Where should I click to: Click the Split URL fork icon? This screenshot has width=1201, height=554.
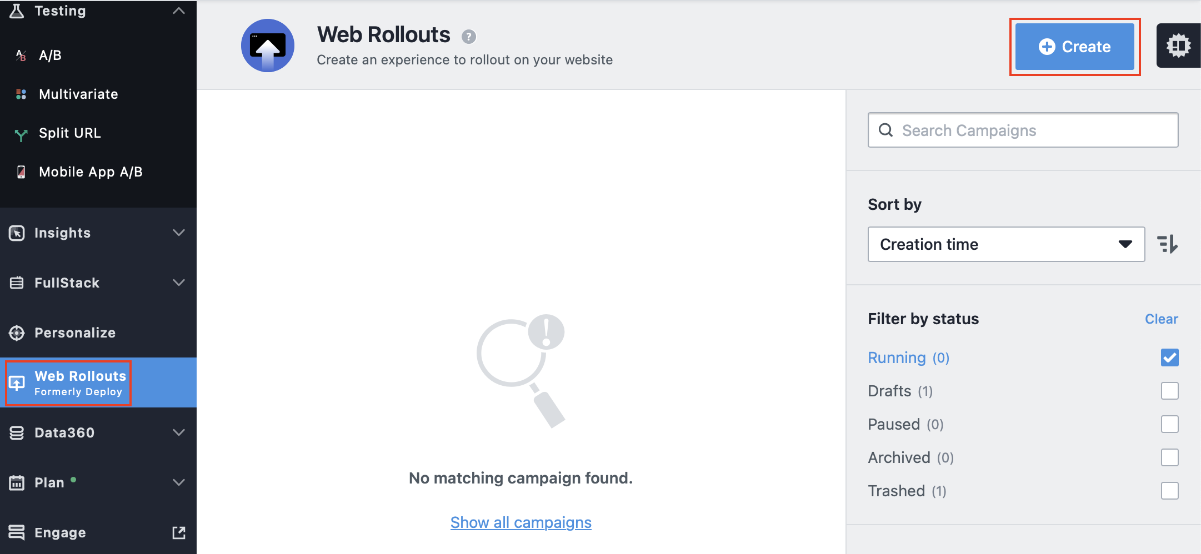21,134
